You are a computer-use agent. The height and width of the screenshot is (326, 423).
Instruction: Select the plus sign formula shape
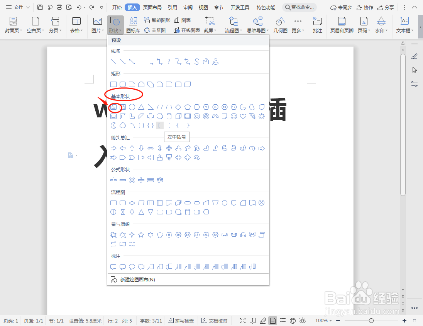(113, 180)
